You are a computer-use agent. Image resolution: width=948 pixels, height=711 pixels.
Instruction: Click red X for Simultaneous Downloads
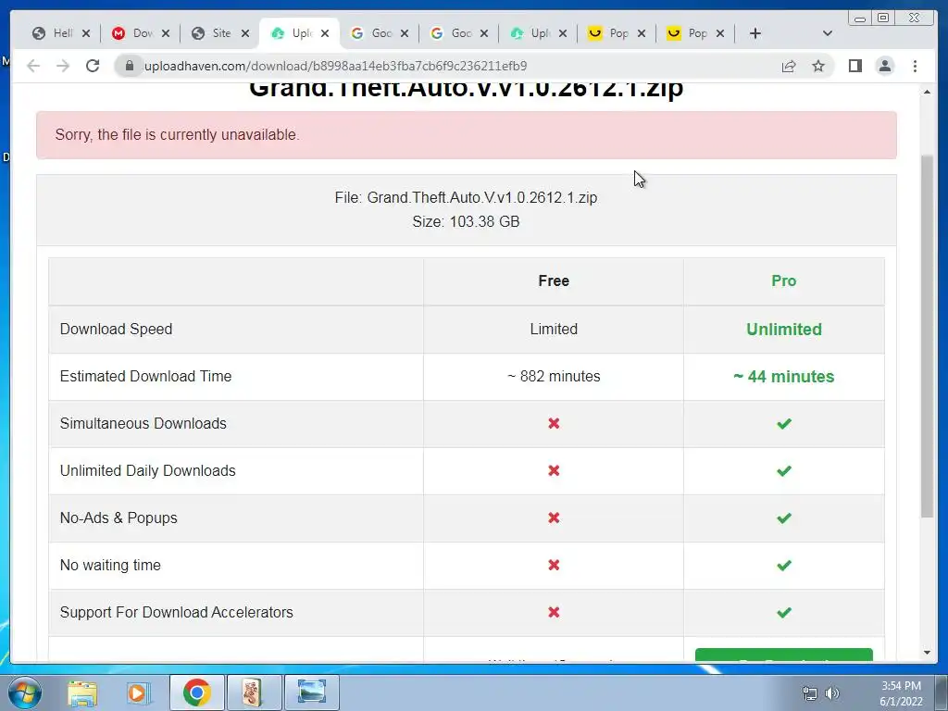(x=554, y=424)
